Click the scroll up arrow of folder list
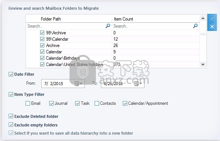Image resolution: width=220 pixels, height=141 pixels. click(203, 18)
